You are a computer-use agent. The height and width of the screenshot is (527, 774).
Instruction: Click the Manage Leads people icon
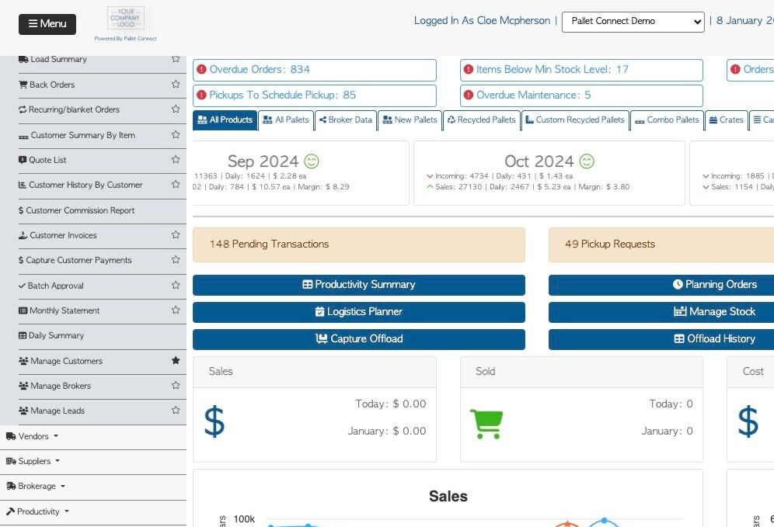coord(23,411)
